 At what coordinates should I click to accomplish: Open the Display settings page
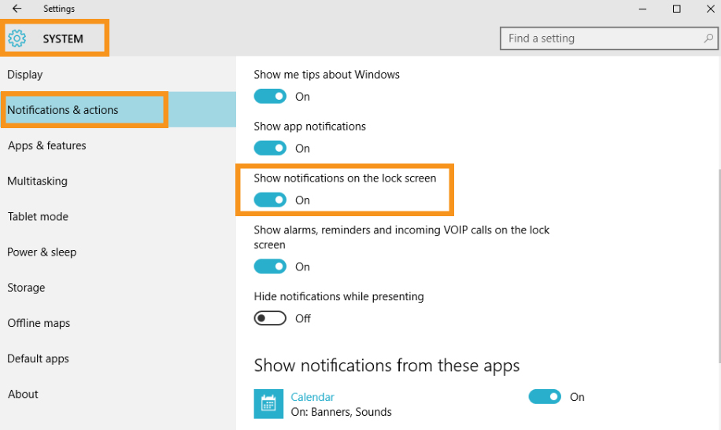coord(118,75)
